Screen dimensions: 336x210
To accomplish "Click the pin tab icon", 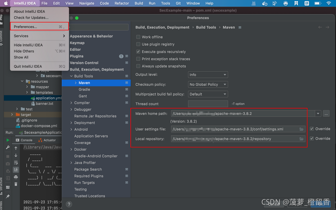I will click(8, 196).
